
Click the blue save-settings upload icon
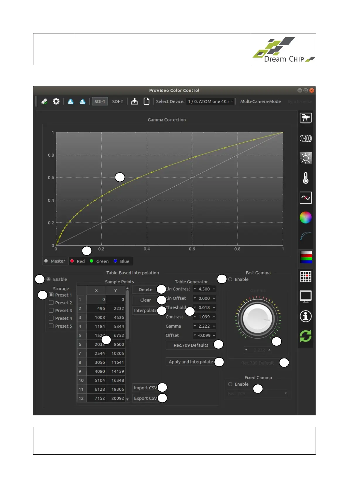82,101
